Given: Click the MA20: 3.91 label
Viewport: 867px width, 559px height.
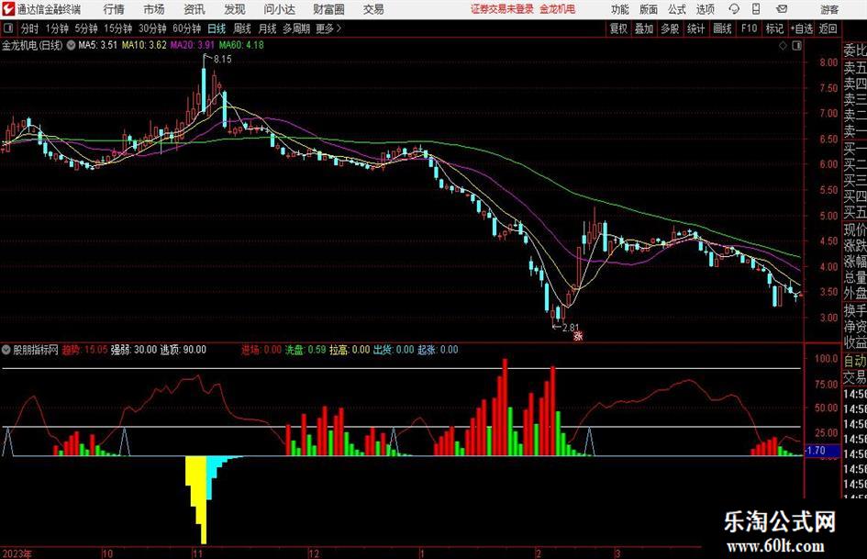Looking at the screenshot, I should tap(193, 45).
